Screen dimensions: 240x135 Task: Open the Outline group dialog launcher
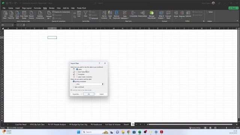point(204,21)
